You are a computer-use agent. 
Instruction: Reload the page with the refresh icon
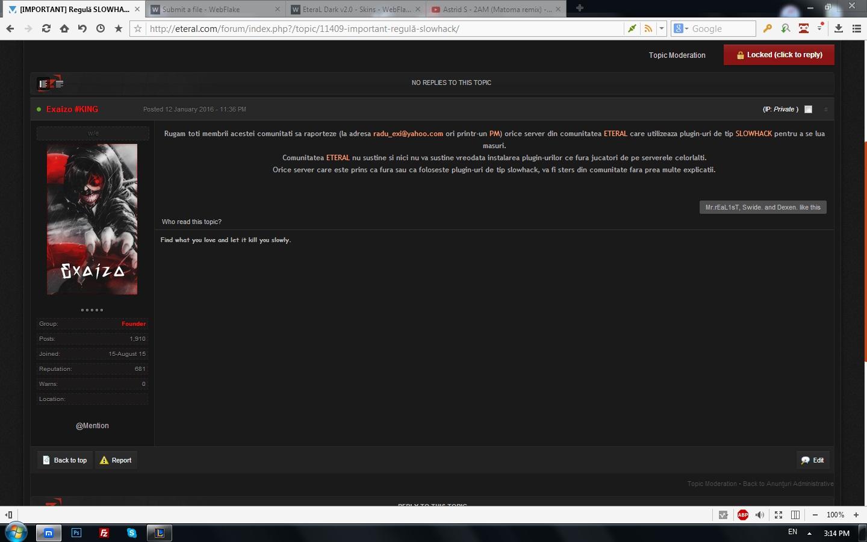46,28
